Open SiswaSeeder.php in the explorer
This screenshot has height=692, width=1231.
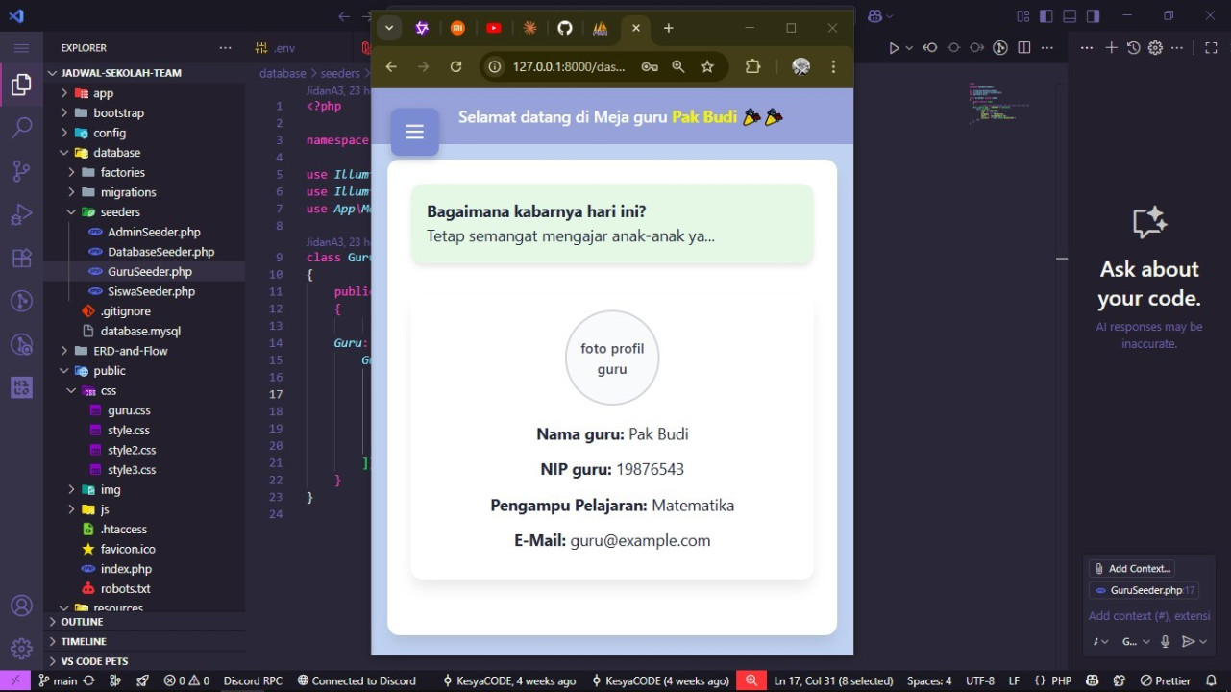151,291
